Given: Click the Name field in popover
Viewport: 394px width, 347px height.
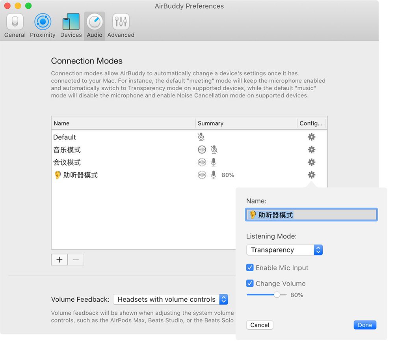Looking at the screenshot, I should click(311, 215).
